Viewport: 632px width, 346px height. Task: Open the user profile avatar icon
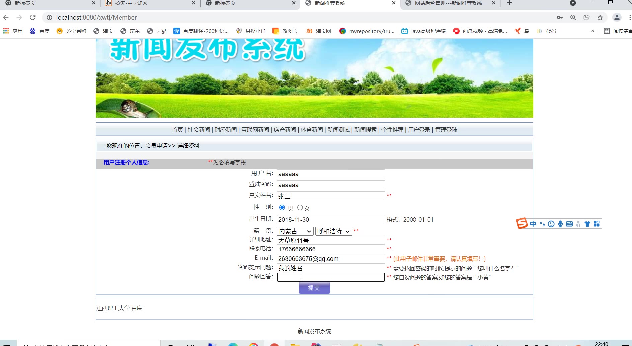617,17
